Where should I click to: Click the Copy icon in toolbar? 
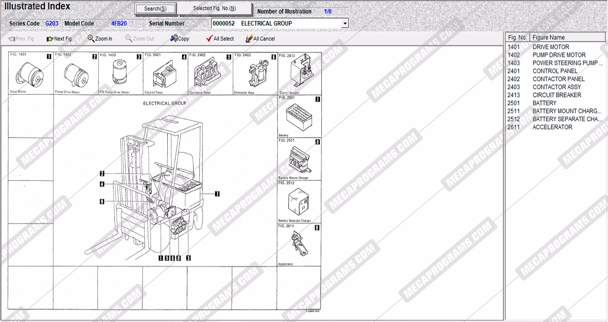coord(174,39)
